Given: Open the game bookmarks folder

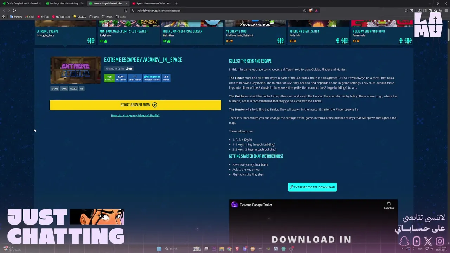Looking at the screenshot, I should [x=121, y=17].
